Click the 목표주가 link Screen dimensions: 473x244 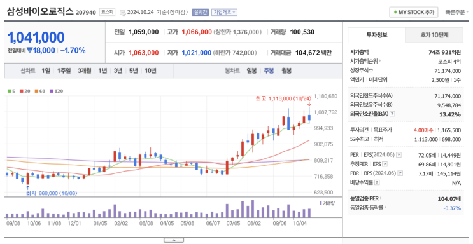point(383,130)
